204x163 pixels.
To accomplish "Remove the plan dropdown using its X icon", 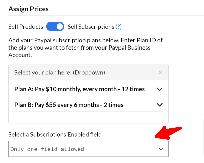I will tap(160, 72).
